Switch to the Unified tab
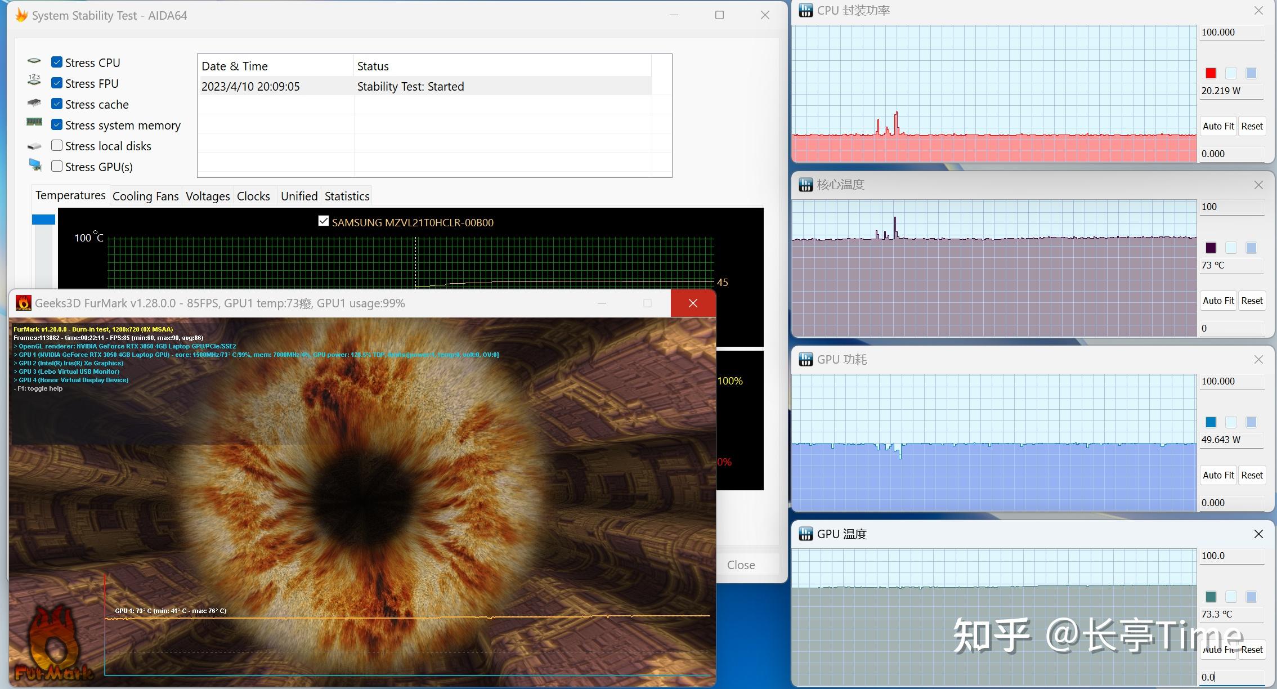This screenshot has height=689, width=1277. coord(299,196)
